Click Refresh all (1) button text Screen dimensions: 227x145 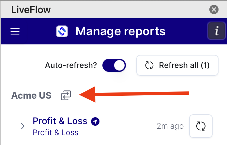184,65
